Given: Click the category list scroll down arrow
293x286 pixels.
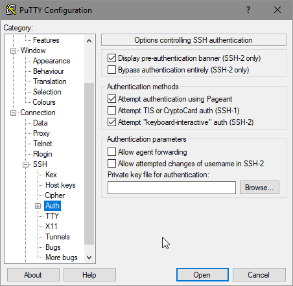Looking at the screenshot, I should tap(89, 258).
